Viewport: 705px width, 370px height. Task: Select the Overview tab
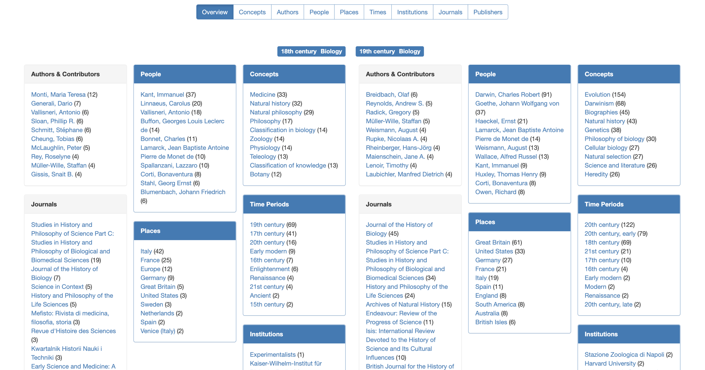215,12
